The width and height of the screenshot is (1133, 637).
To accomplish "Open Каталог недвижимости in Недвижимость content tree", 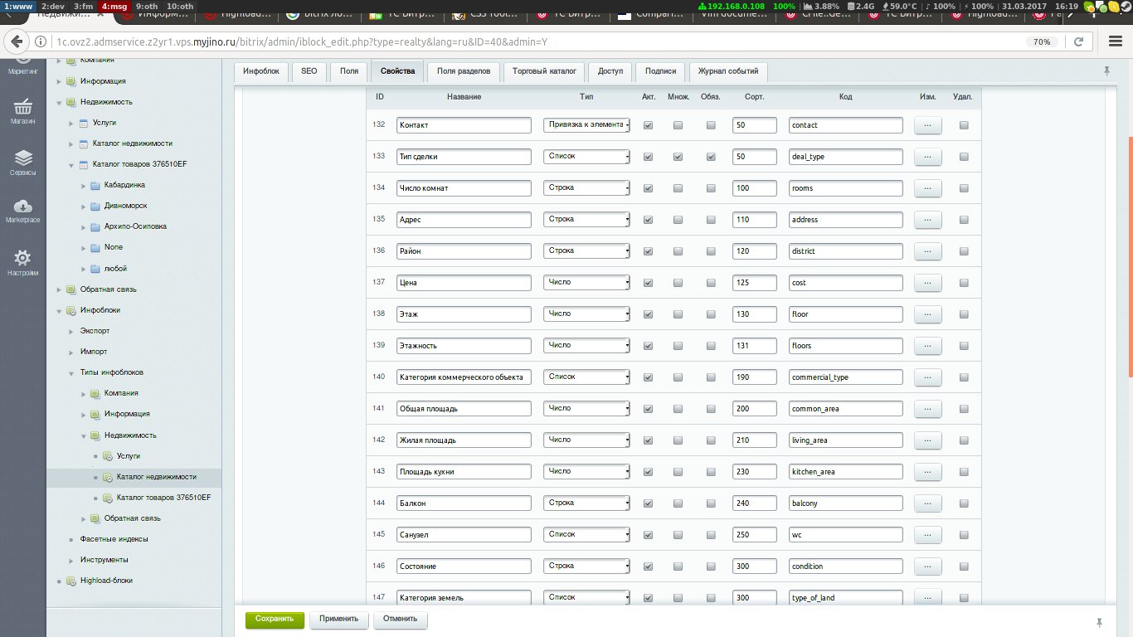I will 133,143.
